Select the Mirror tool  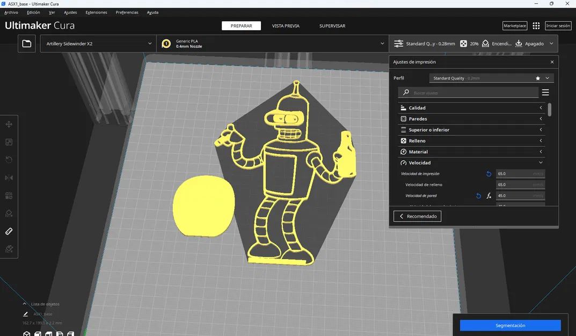(9, 177)
